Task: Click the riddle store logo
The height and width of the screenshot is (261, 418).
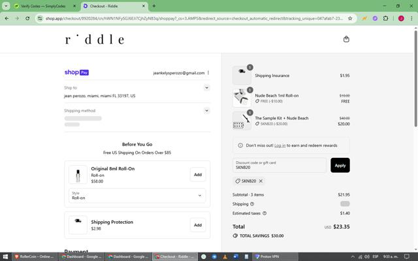Action: 95,39
